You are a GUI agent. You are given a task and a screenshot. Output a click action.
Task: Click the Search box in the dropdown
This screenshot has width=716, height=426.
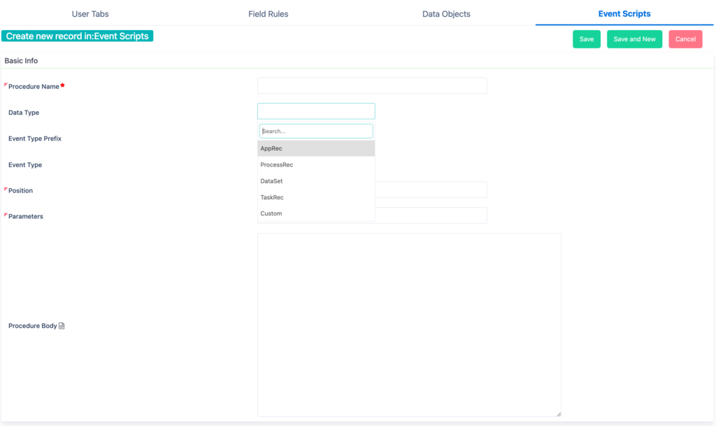click(x=316, y=131)
